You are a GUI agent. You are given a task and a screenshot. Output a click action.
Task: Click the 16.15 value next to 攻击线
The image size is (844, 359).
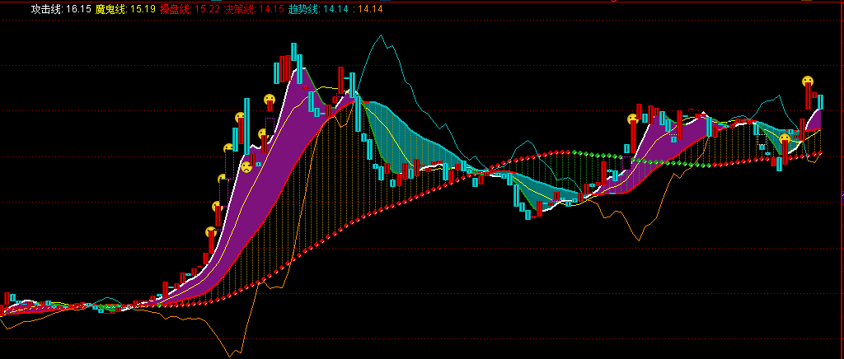click(x=78, y=9)
